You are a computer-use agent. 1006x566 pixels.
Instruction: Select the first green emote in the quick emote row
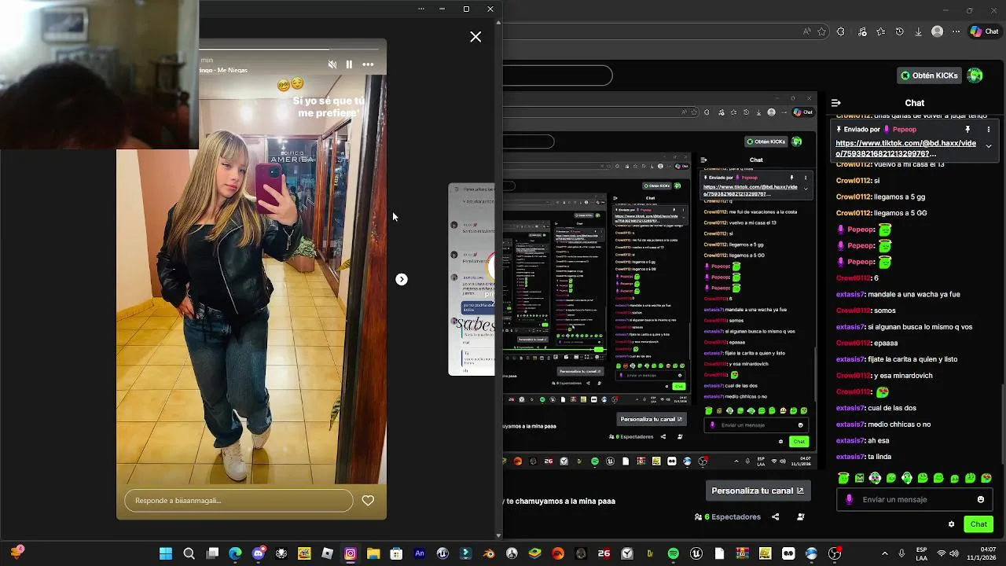click(x=843, y=478)
